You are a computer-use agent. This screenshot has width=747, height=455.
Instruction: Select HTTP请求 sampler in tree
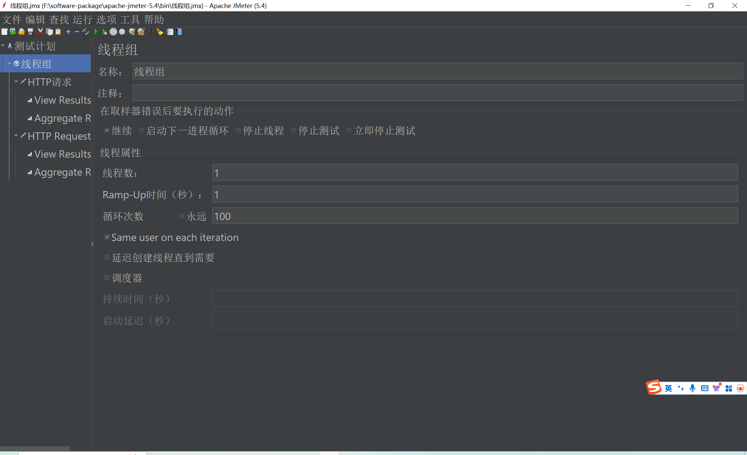coord(50,82)
